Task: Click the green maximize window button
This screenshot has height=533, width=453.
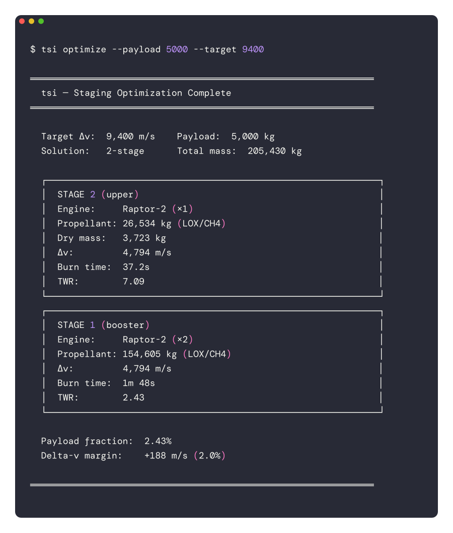Action: [x=41, y=21]
